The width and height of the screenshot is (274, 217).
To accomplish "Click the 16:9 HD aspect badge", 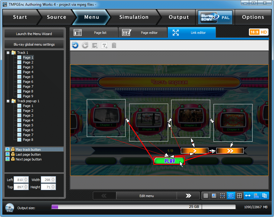I will [259, 32].
